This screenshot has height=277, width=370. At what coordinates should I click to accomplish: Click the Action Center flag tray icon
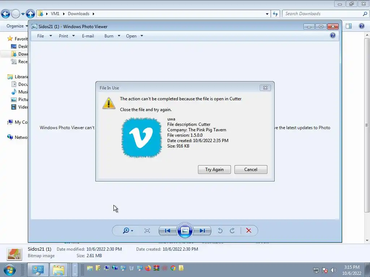[x=325, y=270]
